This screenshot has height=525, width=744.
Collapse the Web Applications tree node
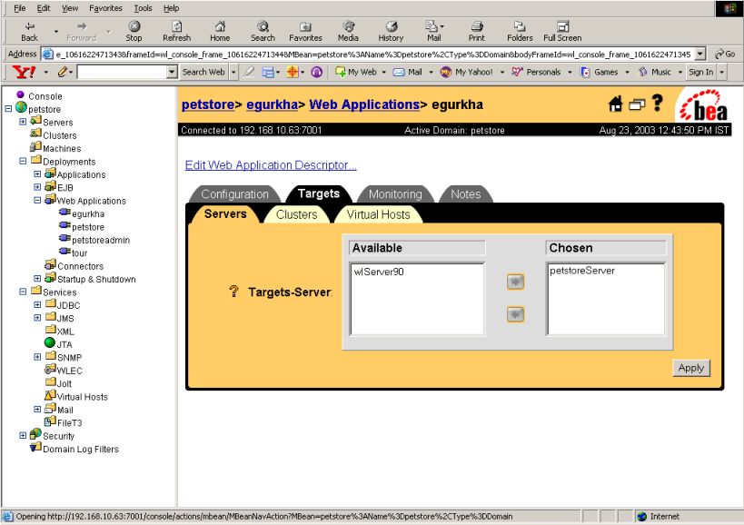click(37, 200)
